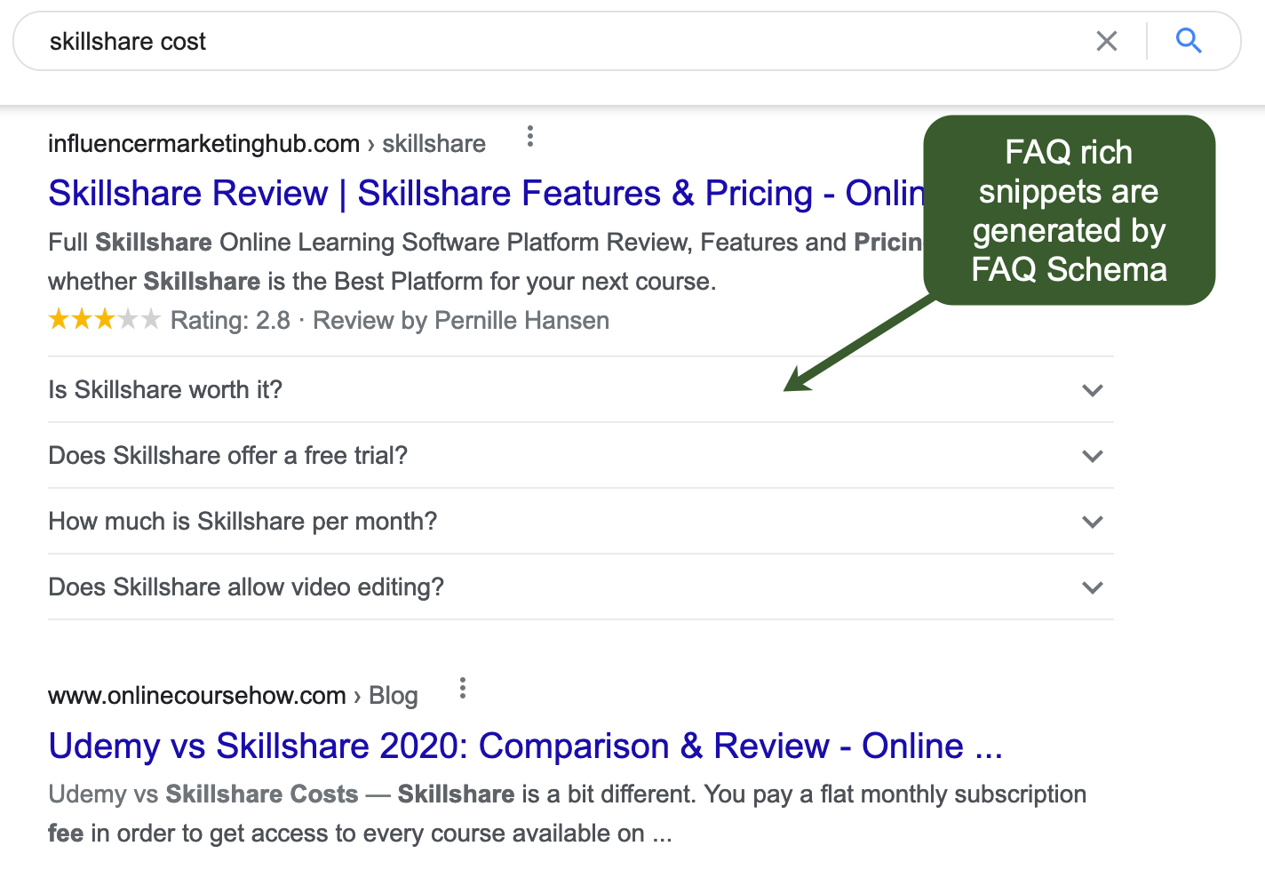The height and width of the screenshot is (894, 1265).
Task: Click the influencermarketinghub.com › skillshare breadcrumb
Action: coord(267,144)
